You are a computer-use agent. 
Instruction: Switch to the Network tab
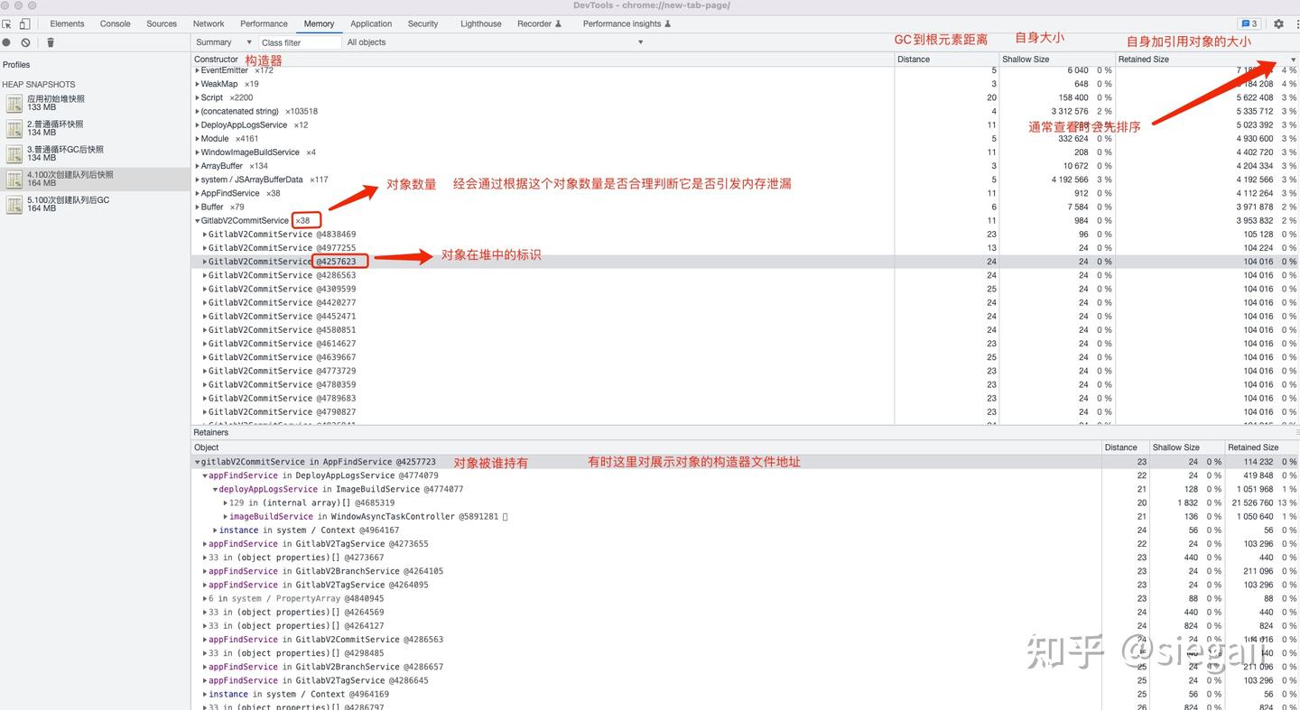209,24
